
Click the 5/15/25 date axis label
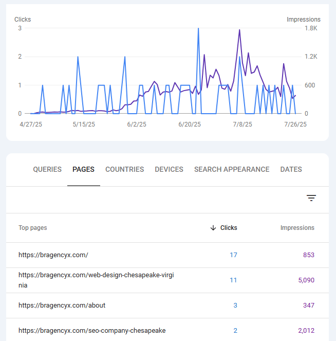tap(84, 124)
